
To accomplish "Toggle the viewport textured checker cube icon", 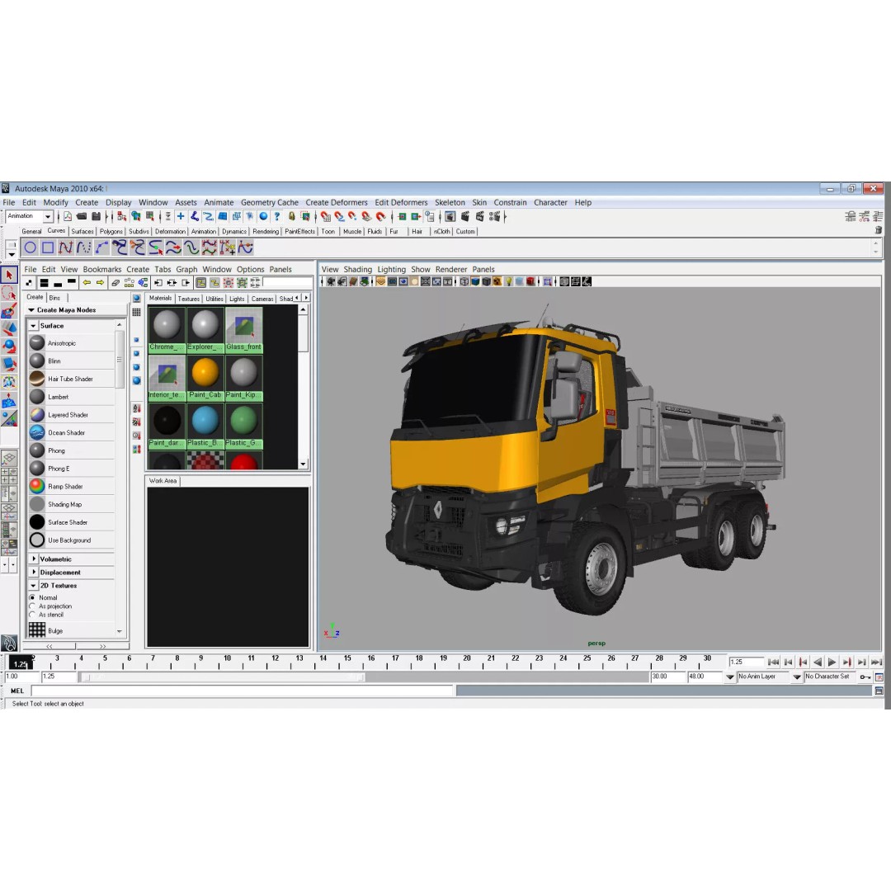I will click(x=497, y=282).
